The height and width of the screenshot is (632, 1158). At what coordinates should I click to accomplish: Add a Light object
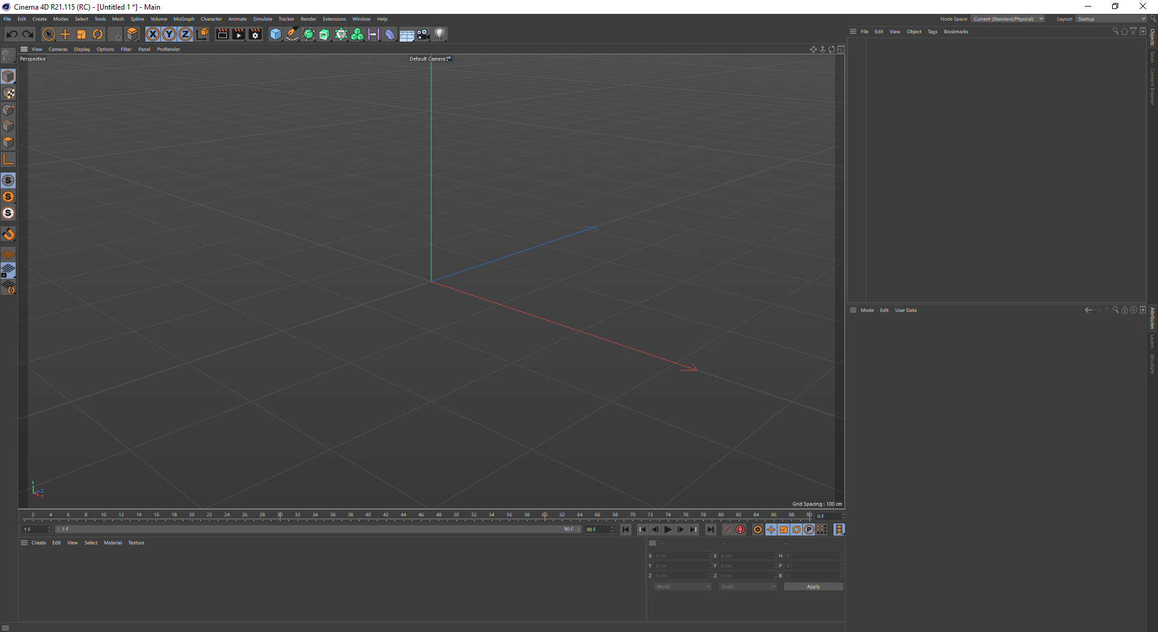(x=440, y=34)
